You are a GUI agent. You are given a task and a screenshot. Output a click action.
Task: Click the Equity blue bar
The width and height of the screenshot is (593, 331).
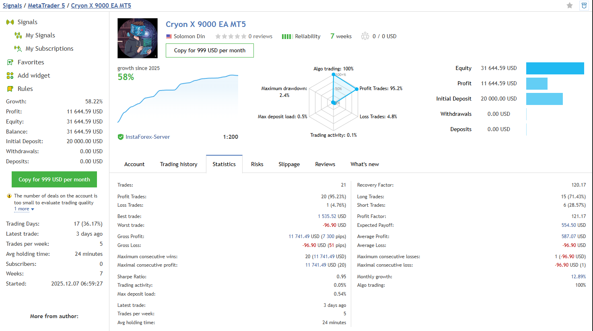pos(555,68)
